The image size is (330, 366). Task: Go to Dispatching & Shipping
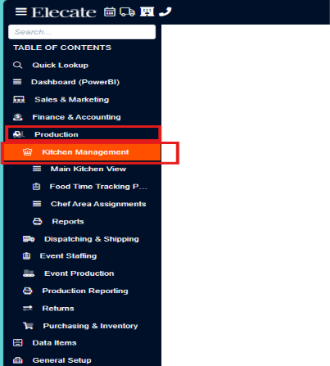click(x=92, y=239)
